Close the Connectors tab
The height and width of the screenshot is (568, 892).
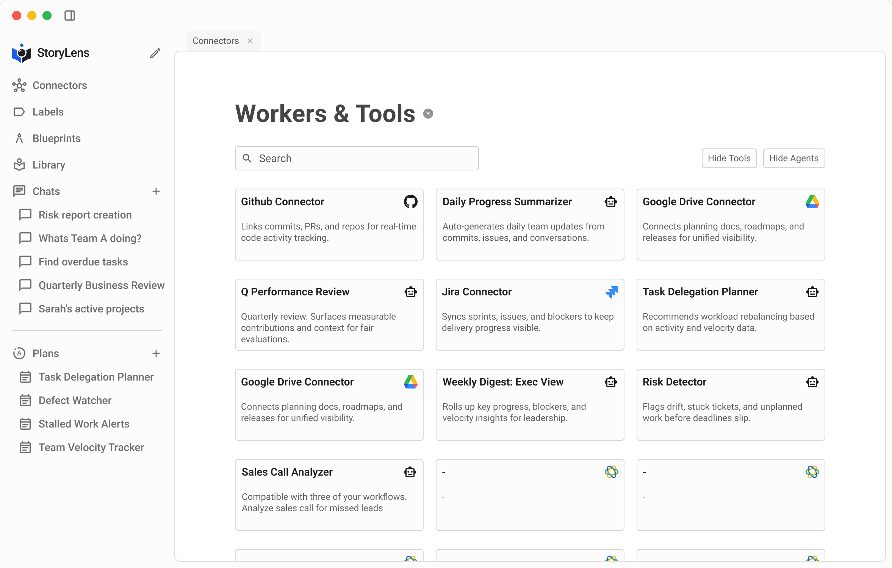[x=250, y=41]
